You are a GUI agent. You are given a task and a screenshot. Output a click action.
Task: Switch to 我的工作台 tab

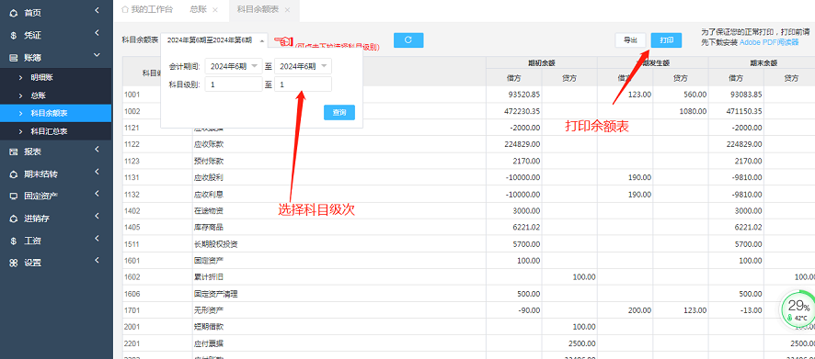tap(146, 9)
